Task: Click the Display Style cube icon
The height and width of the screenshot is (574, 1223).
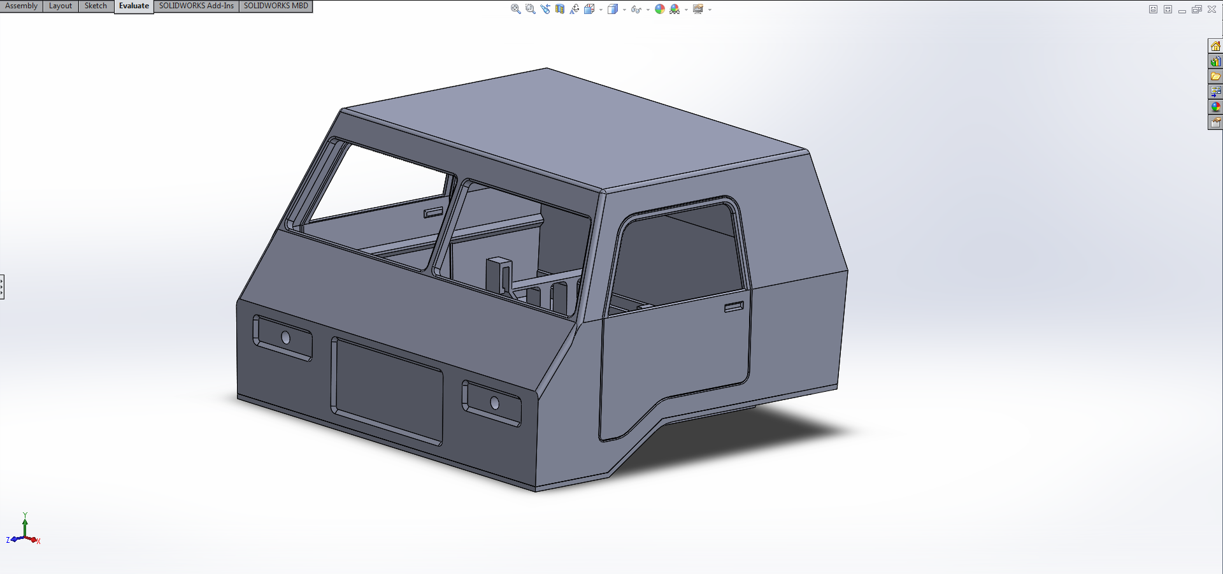Action: pos(613,9)
